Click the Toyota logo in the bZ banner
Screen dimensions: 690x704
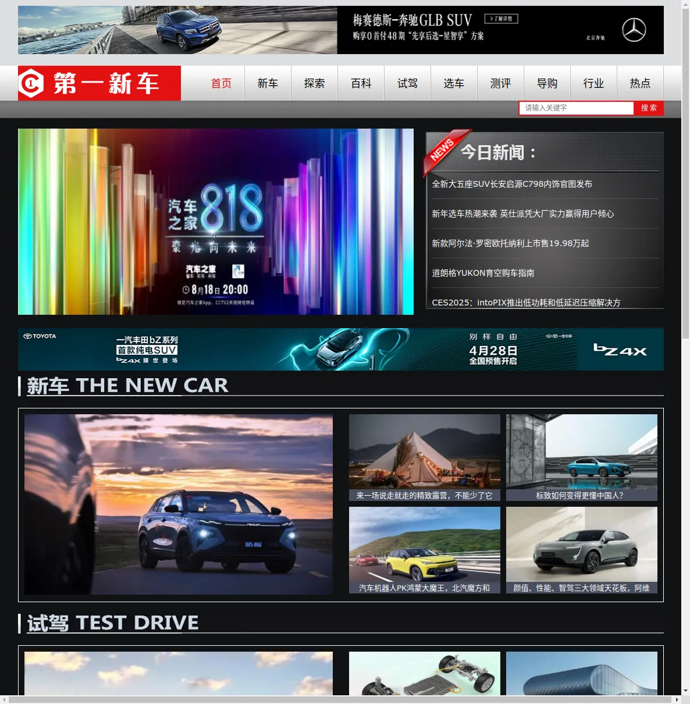click(x=40, y=336)
